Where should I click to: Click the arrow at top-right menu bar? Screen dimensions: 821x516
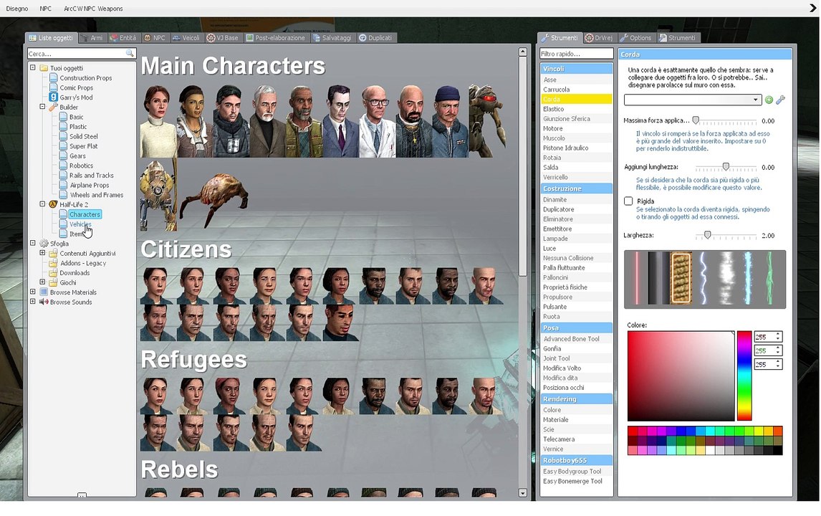[x=812, y=8]
